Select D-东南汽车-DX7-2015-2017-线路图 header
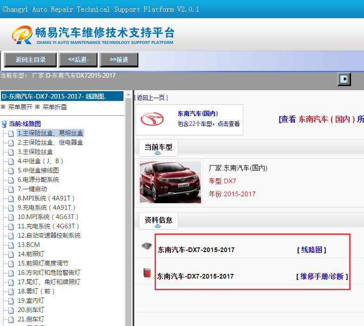The height and width of the screenshot is (326, 364). pos(62,96)
